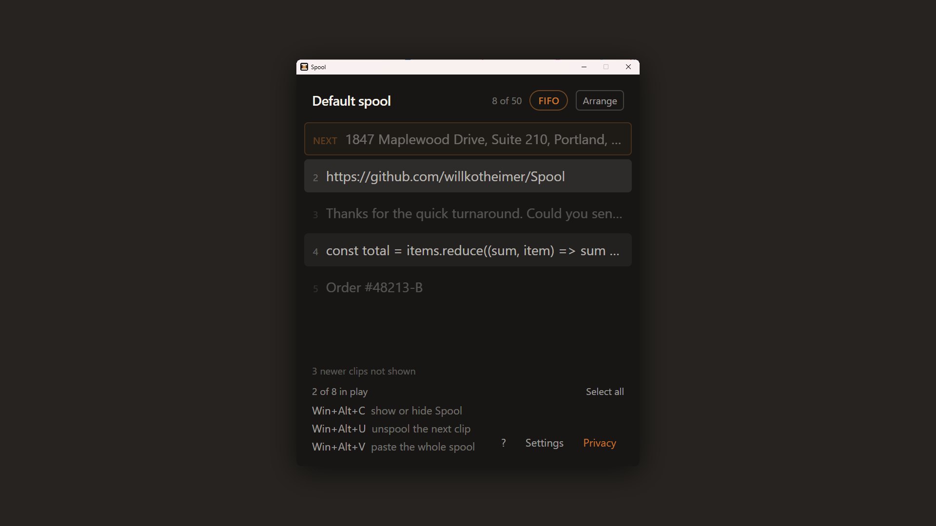The image size is (936, 526).
Task: Select the 'const total = items.reduce' clip
Action: coord(468,250)
